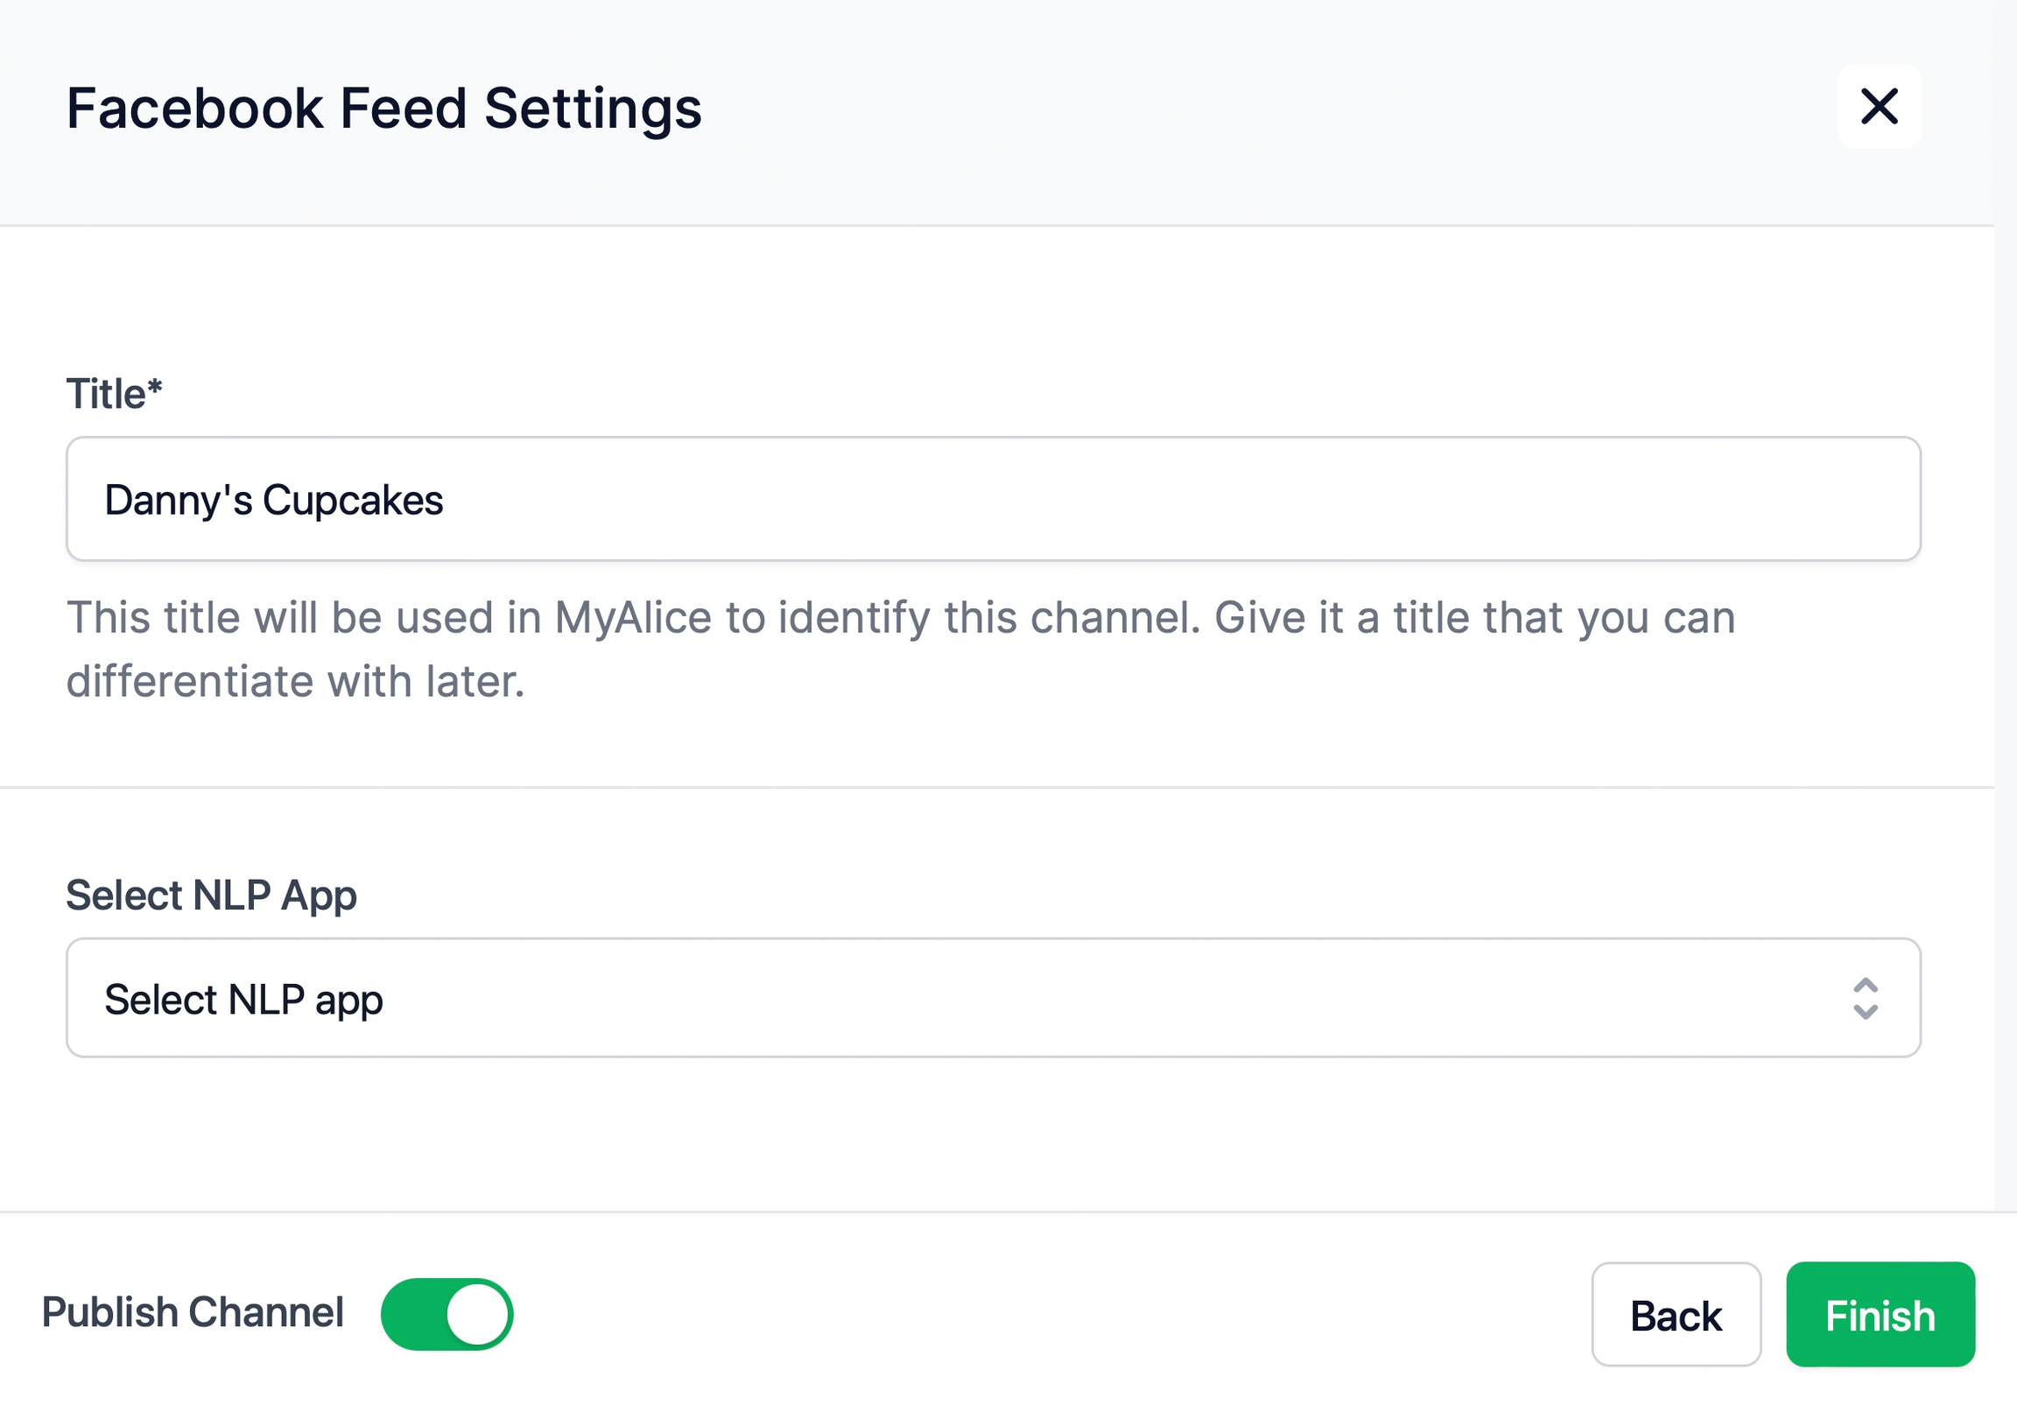
Task: Click the 'Title*' field label
Action: [x=114, y=394]
